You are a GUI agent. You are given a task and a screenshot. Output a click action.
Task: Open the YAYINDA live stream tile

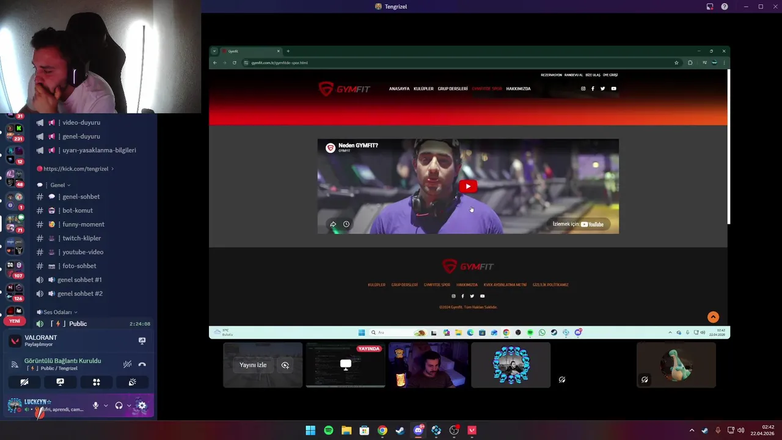click(x=346, y=365)
